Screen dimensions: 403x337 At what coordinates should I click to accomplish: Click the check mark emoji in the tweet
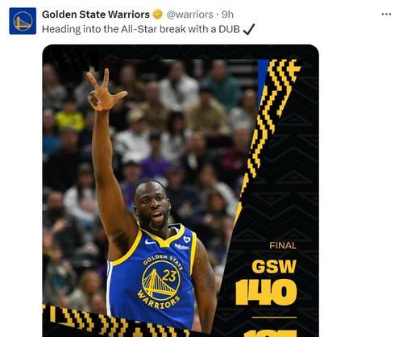pyautogui.click(x=248, y=29)
